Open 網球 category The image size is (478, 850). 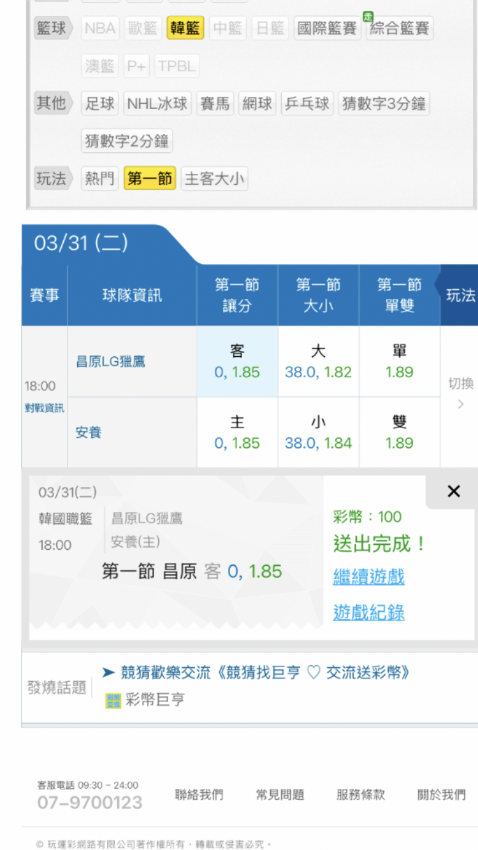pyautogui.click(x=257, y=103)
